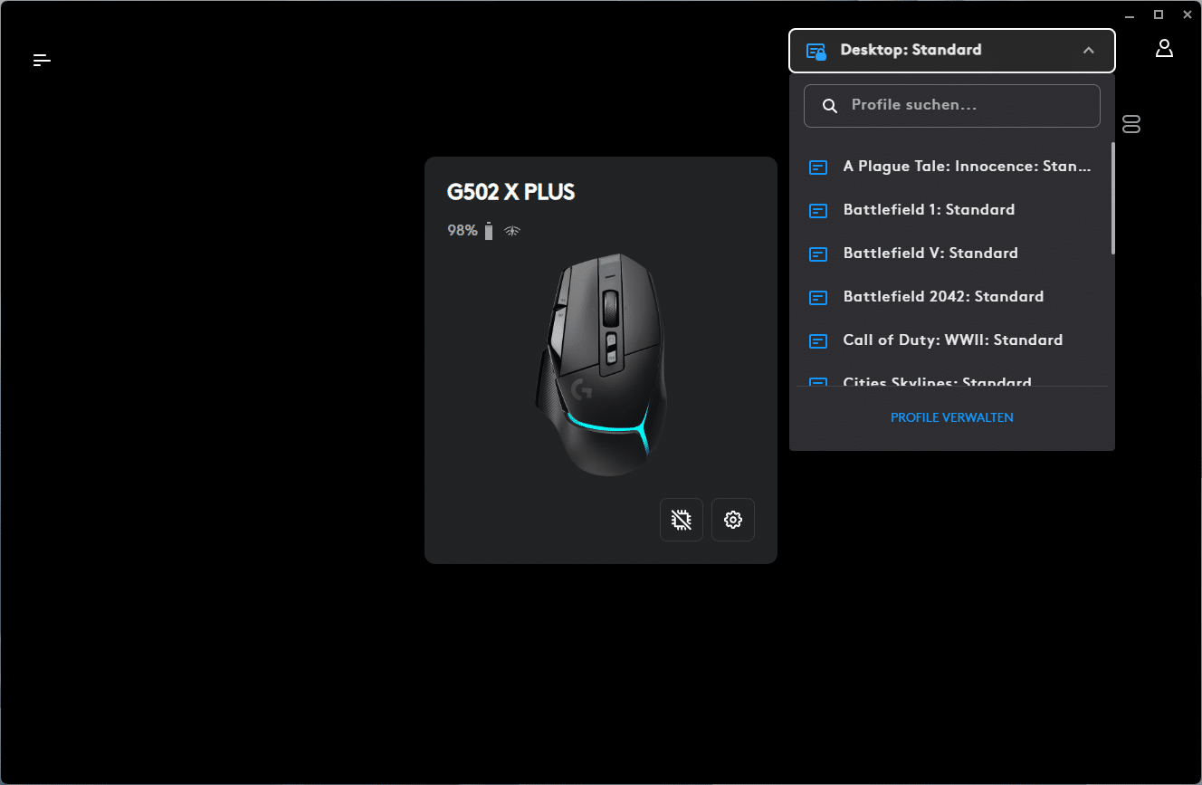Open the hamburger menu icon
Screen dimensions: 1202x785
click(x=42, y=60)
